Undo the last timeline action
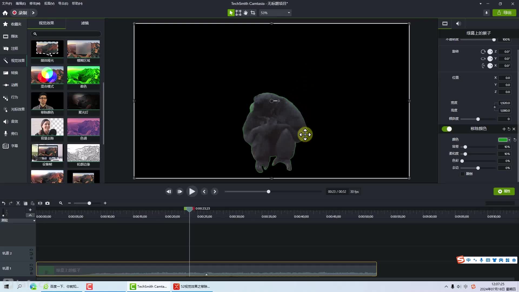Screen dimensions: 519x292 [4, 203]
